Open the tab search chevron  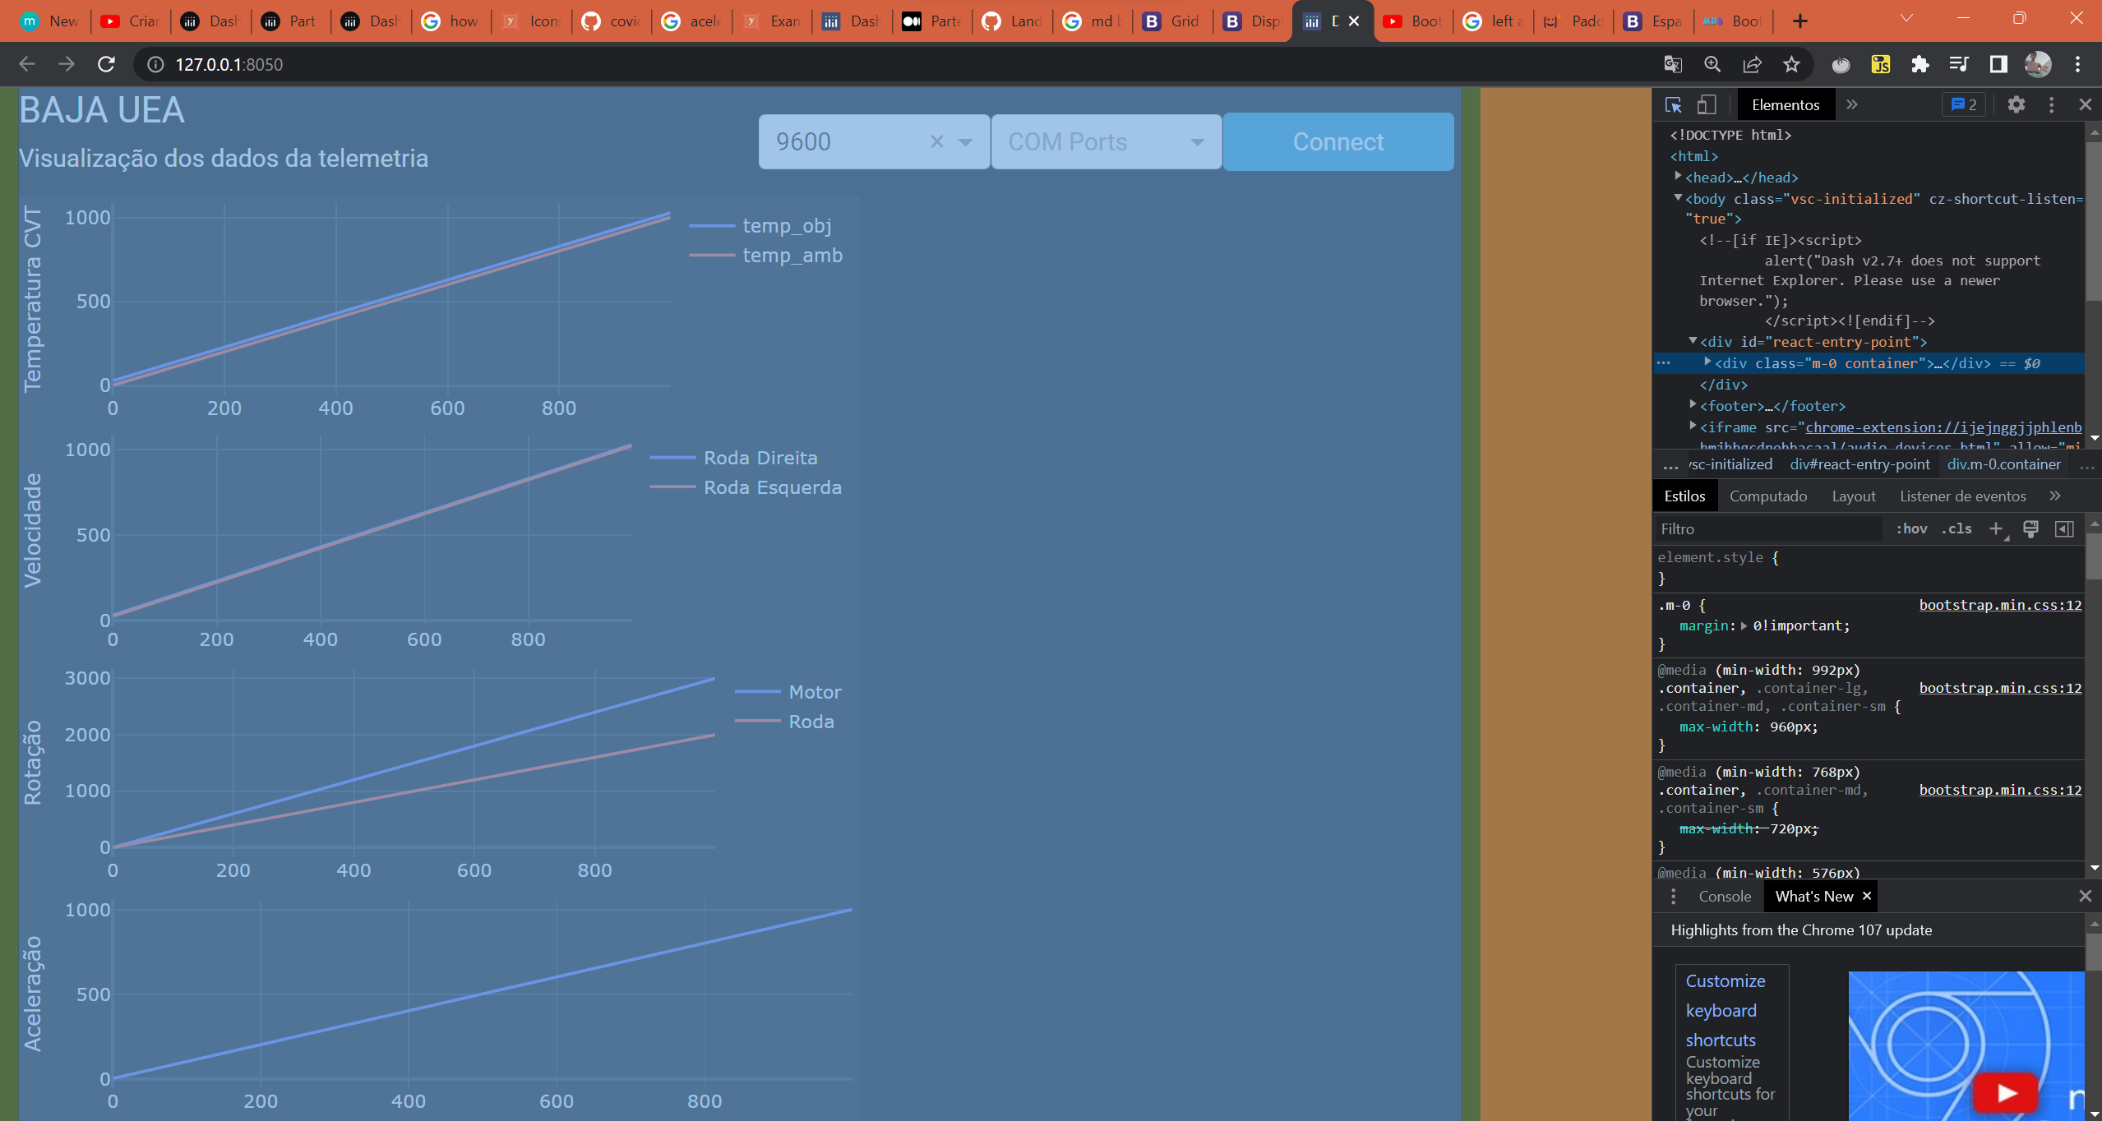pyautogui.click(x=1906, y=18)
